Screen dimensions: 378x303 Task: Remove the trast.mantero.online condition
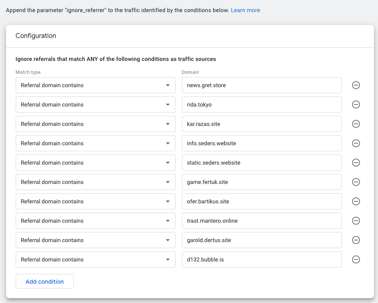(x=356, y=221)
